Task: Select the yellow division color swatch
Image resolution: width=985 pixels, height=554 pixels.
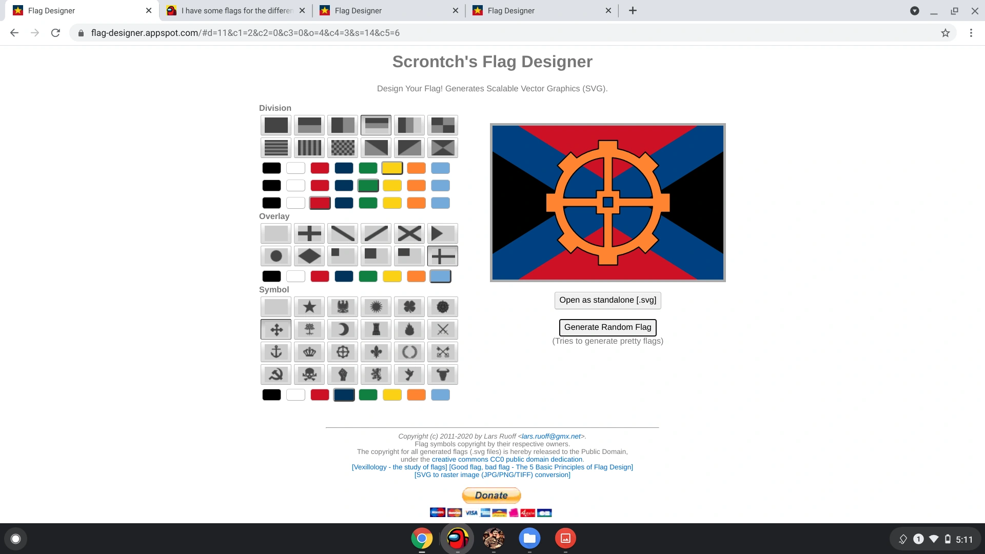Action: [x=392, y=168]
